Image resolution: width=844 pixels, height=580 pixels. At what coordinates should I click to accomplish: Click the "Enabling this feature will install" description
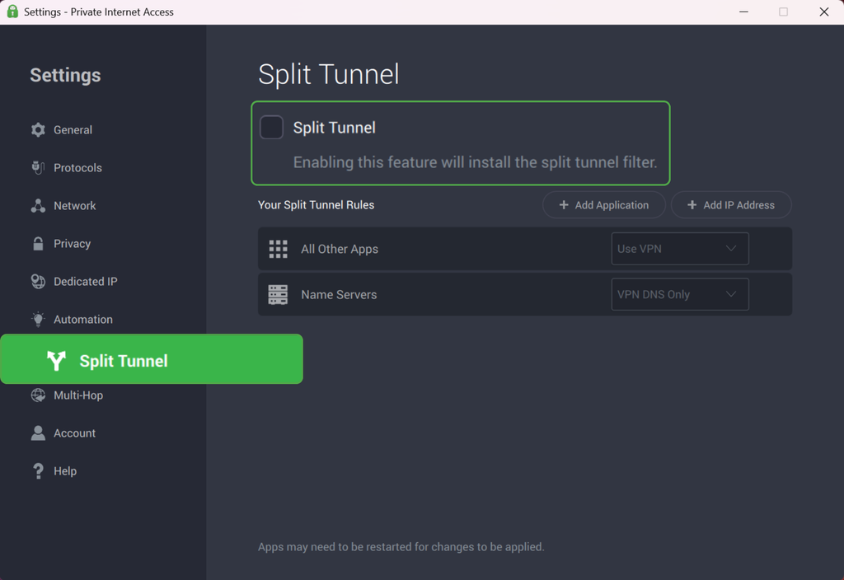(476, 162)
